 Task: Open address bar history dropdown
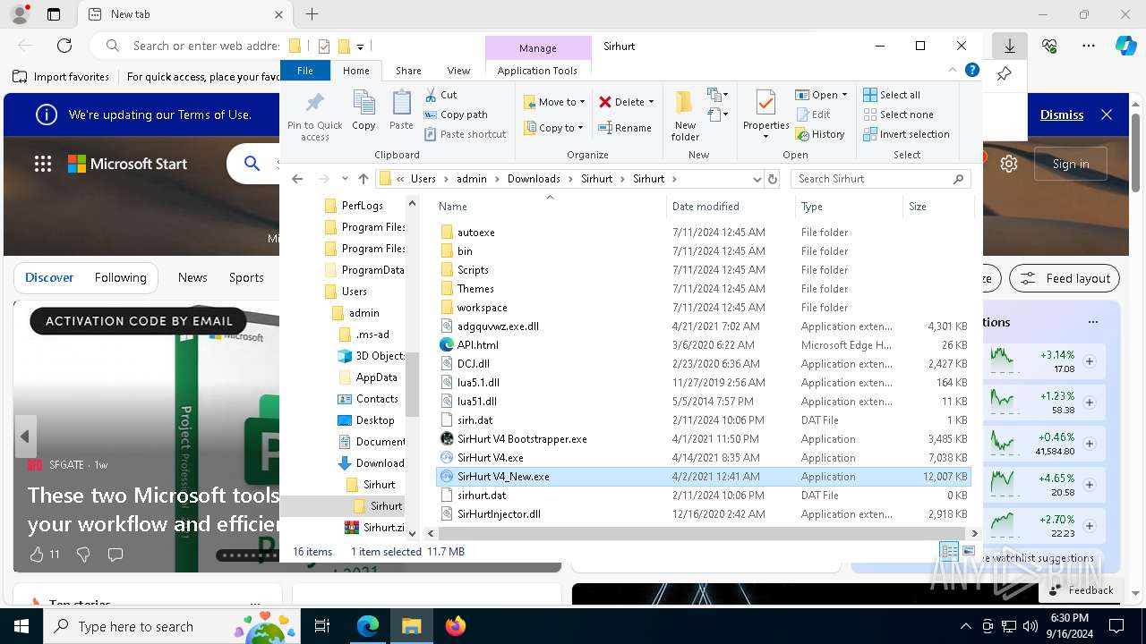[x=757, y=179]
